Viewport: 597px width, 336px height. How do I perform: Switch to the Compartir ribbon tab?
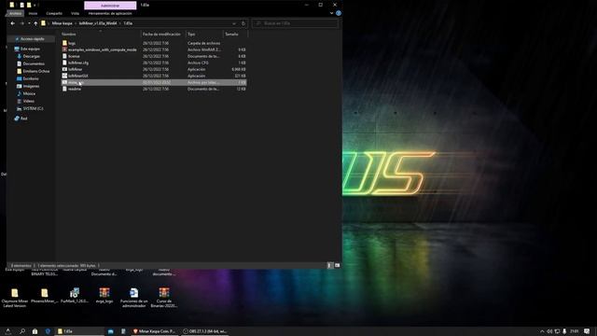(54, 13)
